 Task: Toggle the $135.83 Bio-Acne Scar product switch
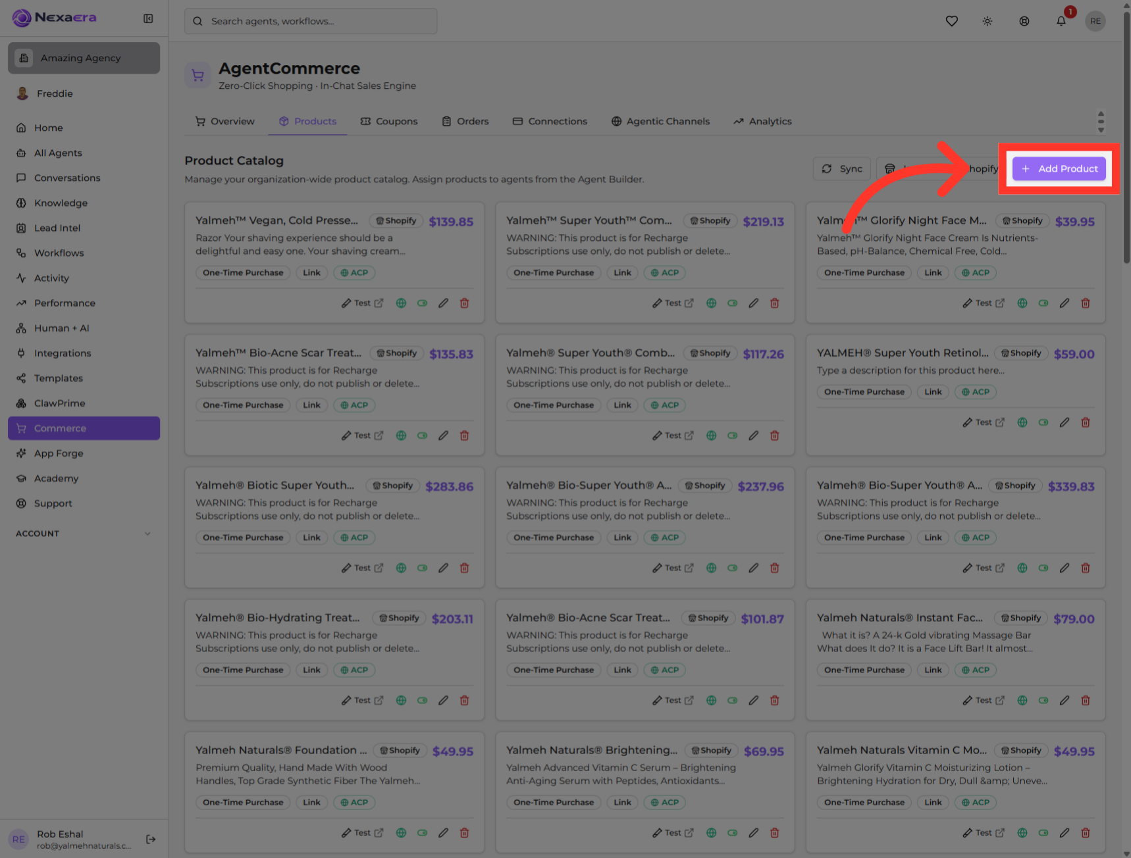tap(422, 436)
